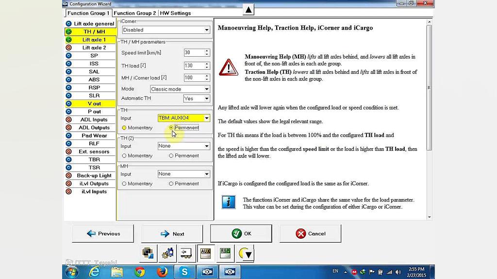Click the status icon beside Lift axle general
Image resolution: width=497 pixels, height=279 pixels.
click(x=68, y=24)
